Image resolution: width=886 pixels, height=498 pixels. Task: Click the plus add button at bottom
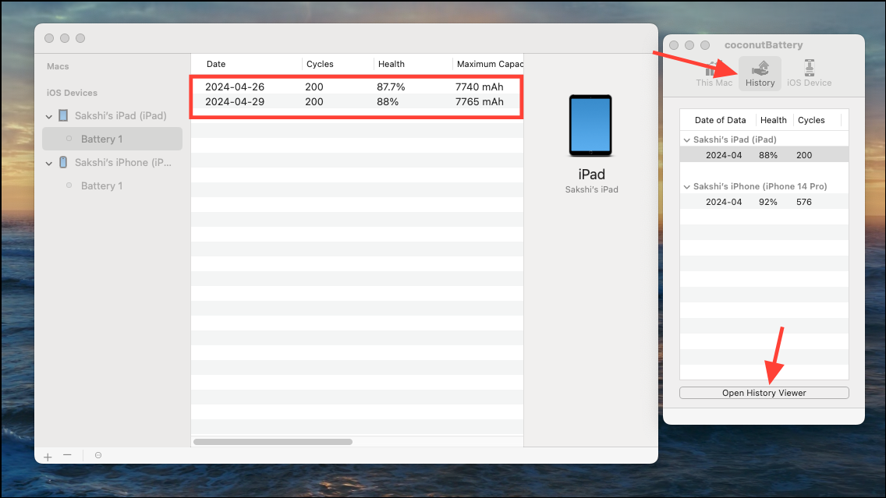coord(48,456)
